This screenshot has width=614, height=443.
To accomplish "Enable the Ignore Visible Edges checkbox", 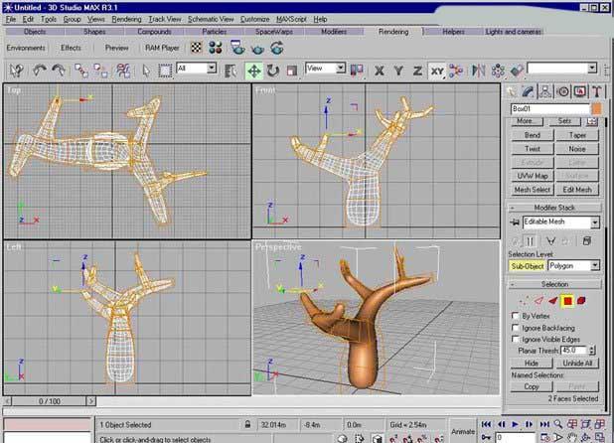I will pyautogui.click(x=516, y=339).
